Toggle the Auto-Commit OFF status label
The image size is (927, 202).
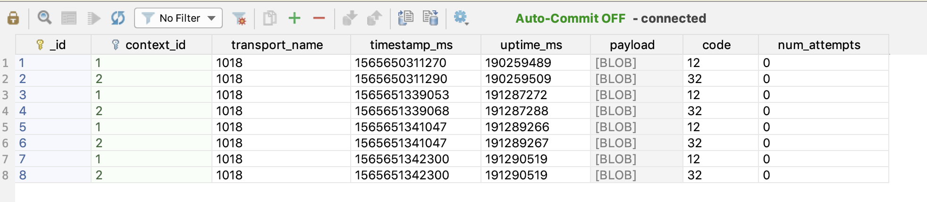570,18
